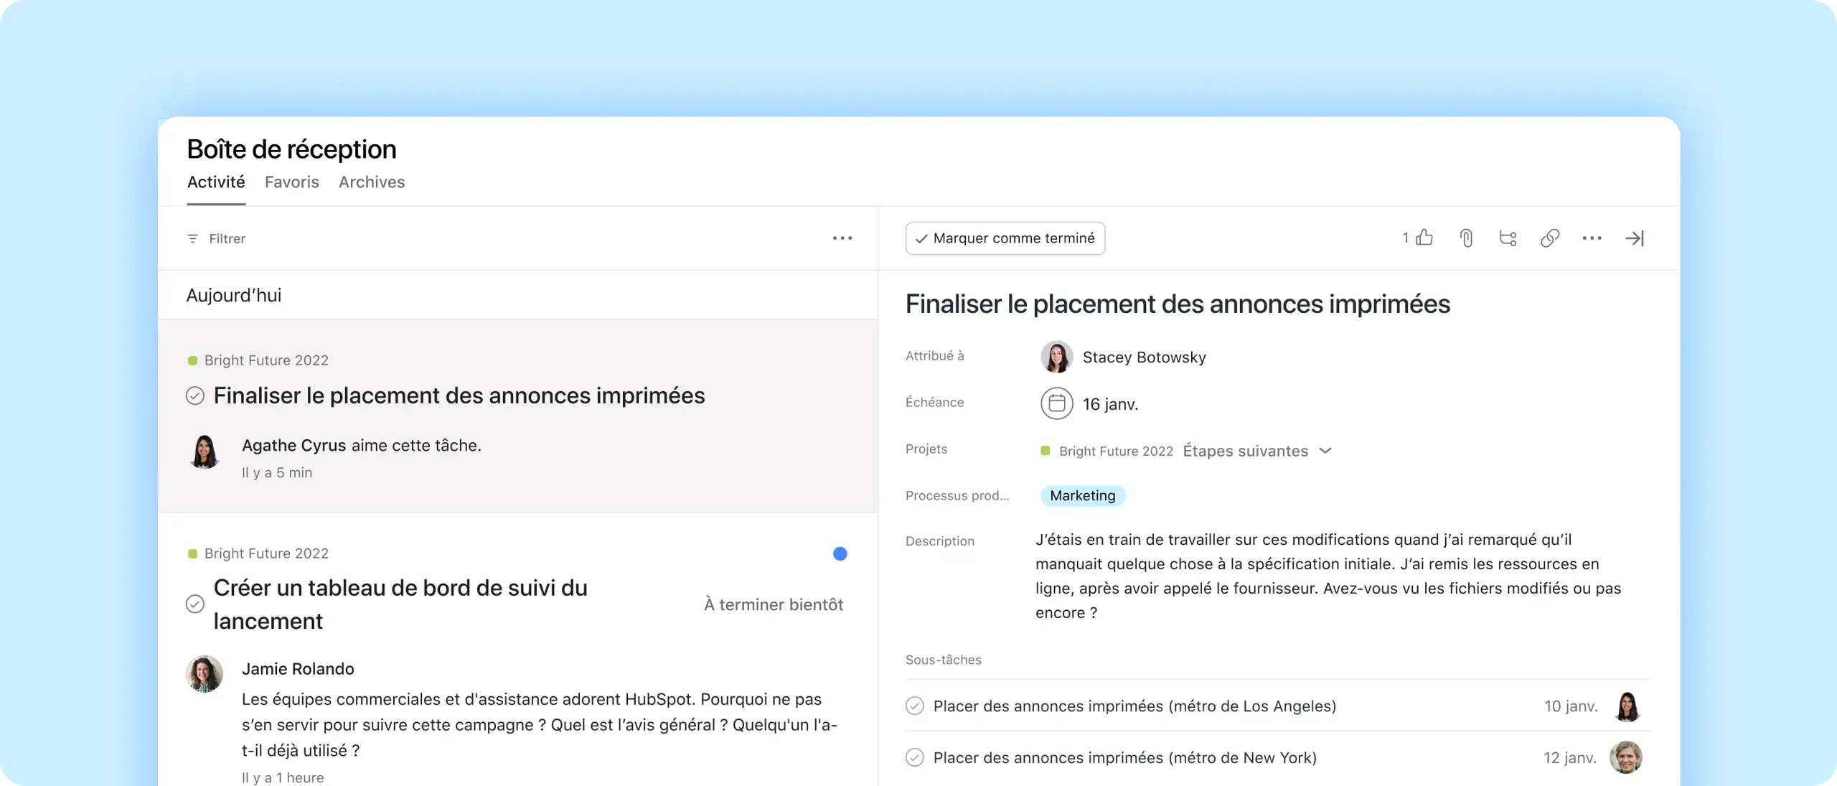Viewport: 1837px width, 786px height.
Task: Click the Aujourd'hui section header
Action: click(x=234, y=295)
